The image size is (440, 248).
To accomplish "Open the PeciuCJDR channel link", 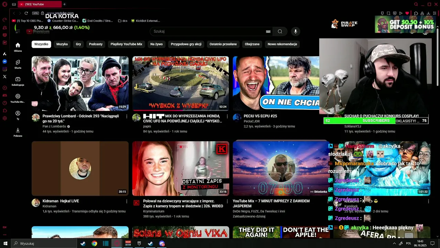I will pos(252,121).
